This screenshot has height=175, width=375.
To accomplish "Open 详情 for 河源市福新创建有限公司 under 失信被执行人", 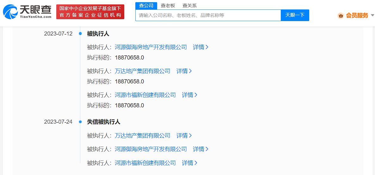I will pyautogui.click(x=190, y=163).
